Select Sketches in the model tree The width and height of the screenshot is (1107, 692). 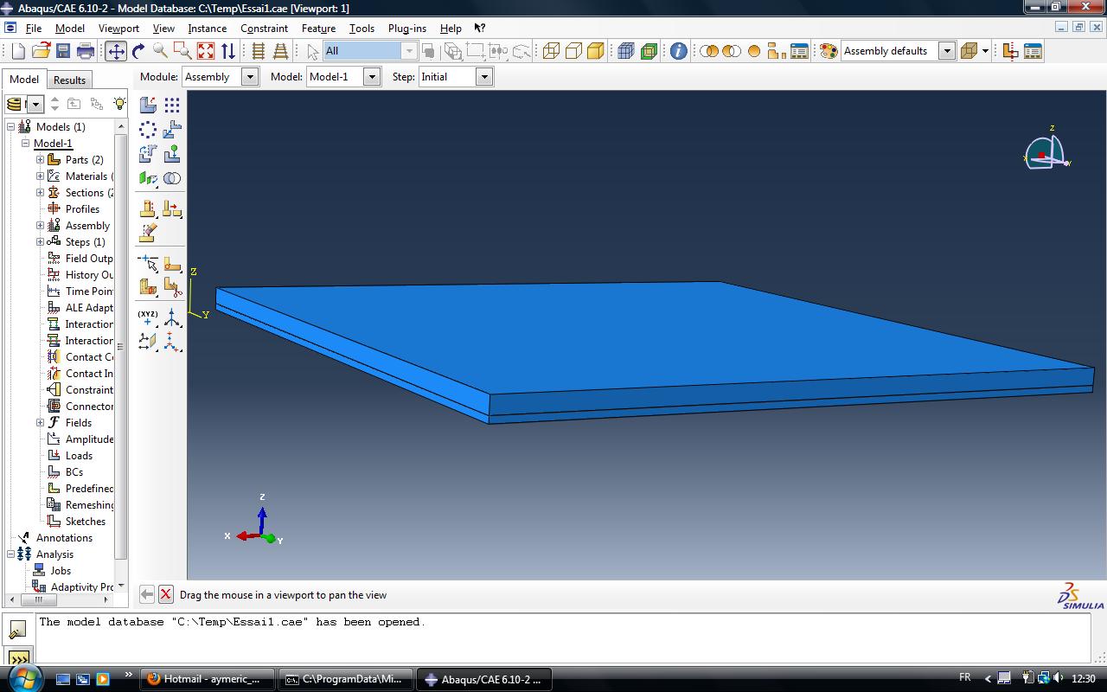(x=86, y=522)
